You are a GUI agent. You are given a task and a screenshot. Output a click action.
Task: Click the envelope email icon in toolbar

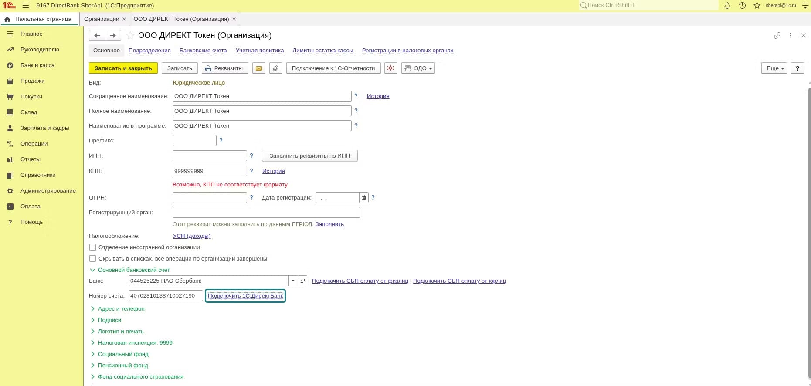tap(259, 68)
